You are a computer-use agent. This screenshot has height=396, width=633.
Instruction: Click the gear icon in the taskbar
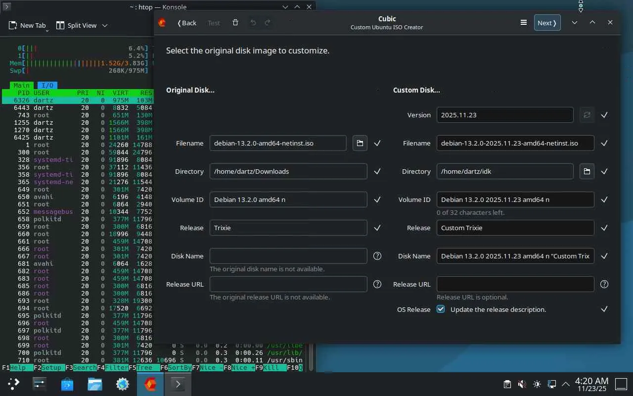click(123, 384)
